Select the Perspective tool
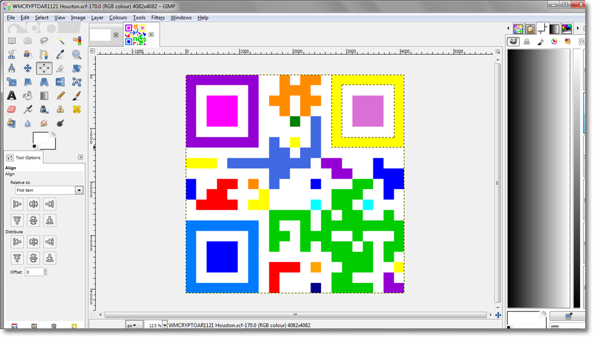The height and width of the screenshot is (338, 594). tap(44, 82)
